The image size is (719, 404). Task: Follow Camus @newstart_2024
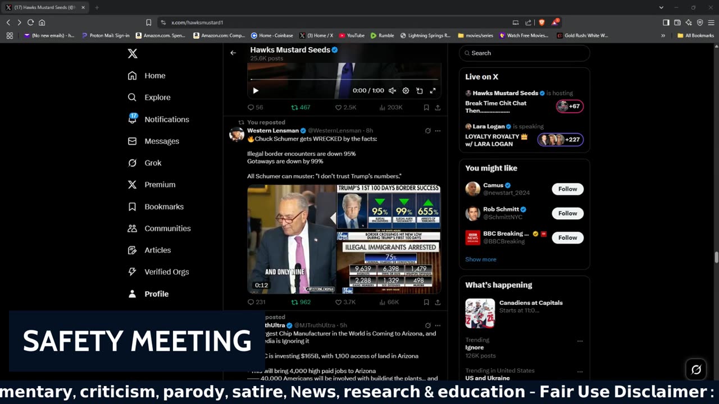(567, 189)
